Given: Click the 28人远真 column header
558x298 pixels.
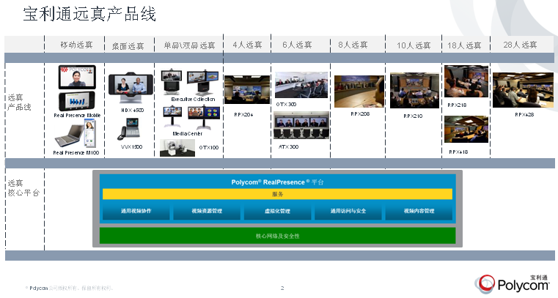Looking at the screenshot, I should point(520,45).
